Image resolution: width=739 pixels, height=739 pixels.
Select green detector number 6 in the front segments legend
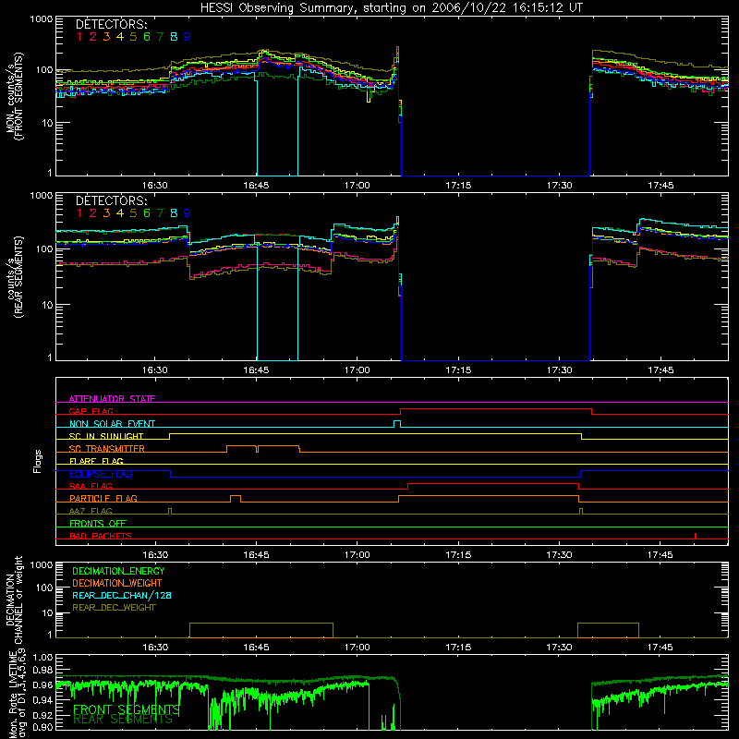(x=147, y=37)
